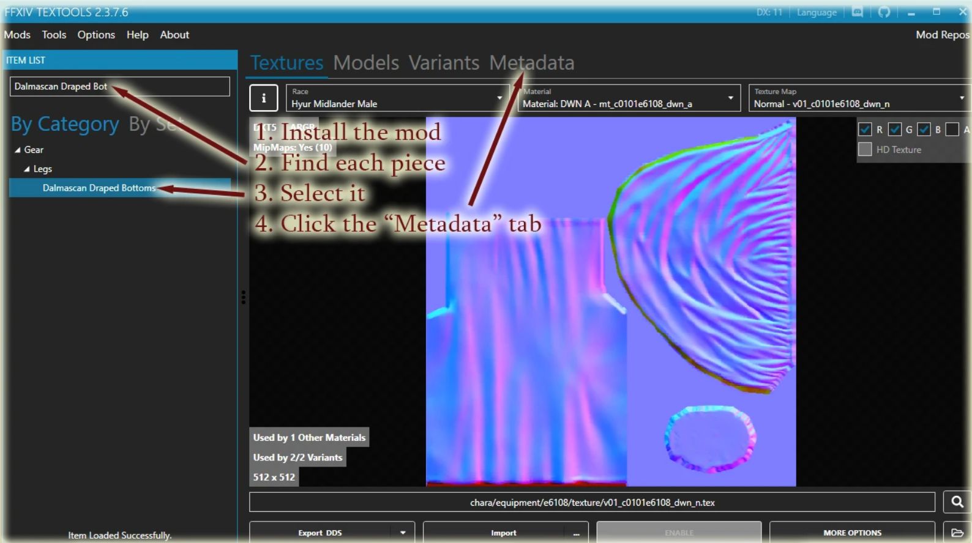Open the Race dropdown
The image size is (972, 543).
pos(398,98)
